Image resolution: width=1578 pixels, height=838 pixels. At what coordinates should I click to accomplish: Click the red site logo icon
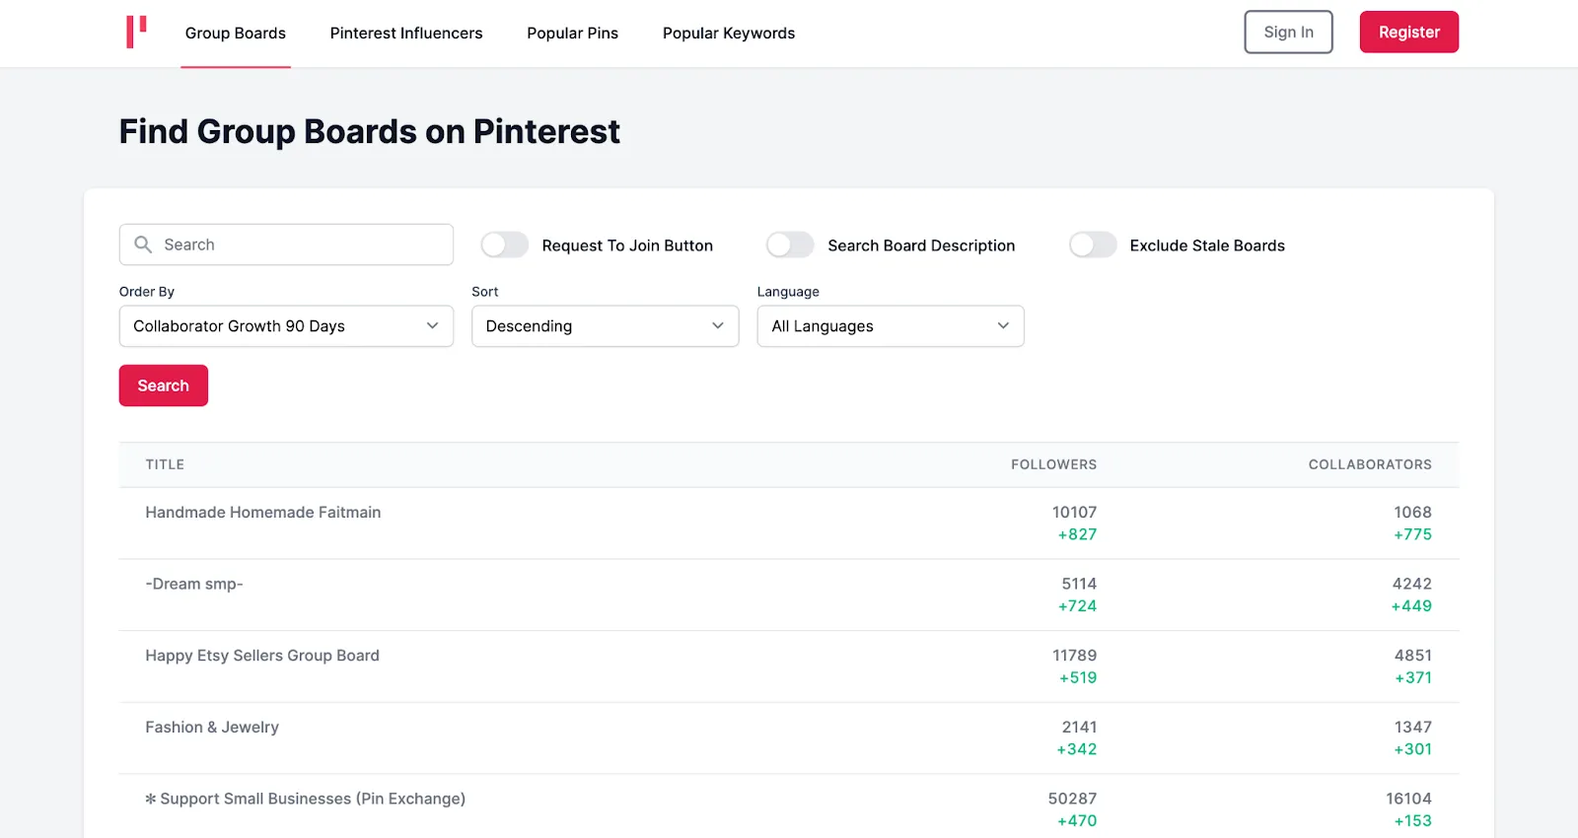pyautogui.click(x=136, y=32)
